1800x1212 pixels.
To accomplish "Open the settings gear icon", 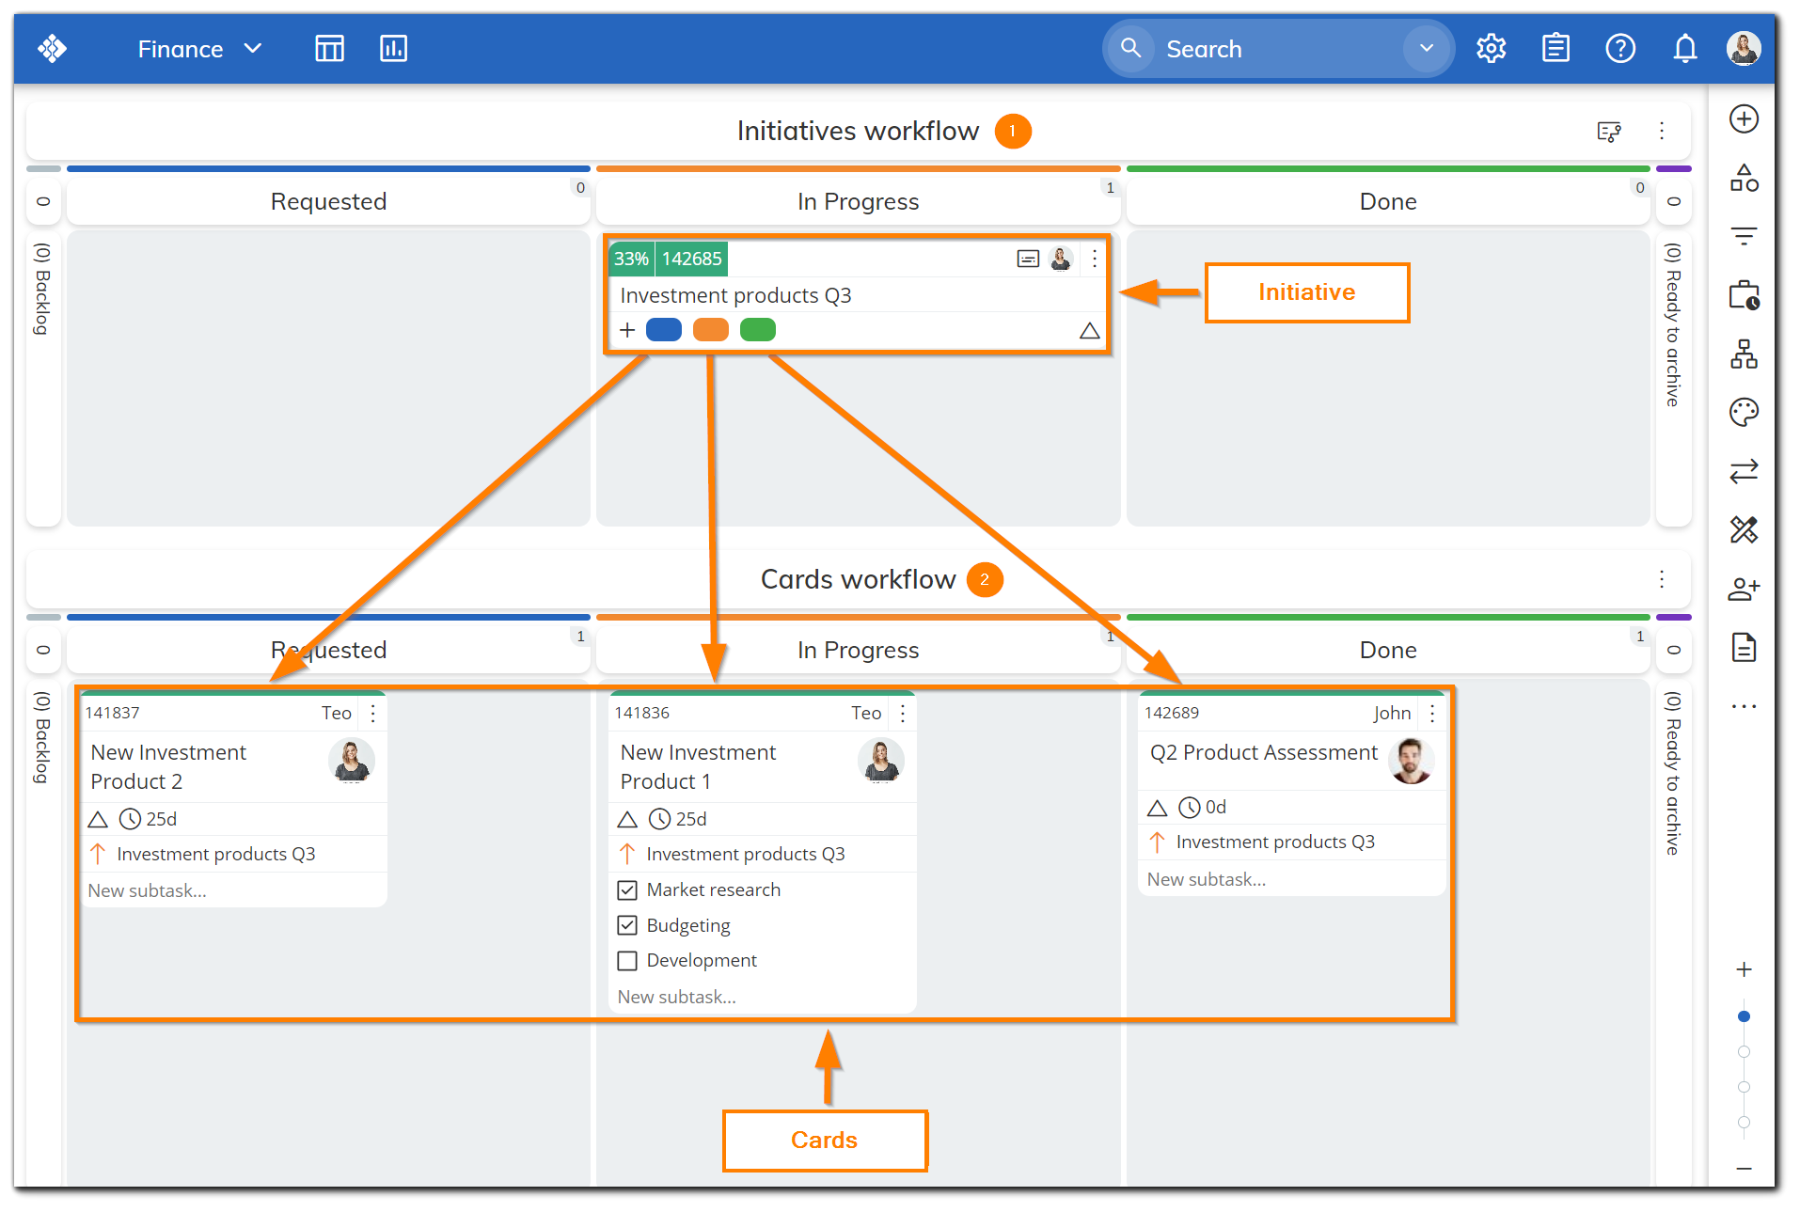I will [1491, 48].
